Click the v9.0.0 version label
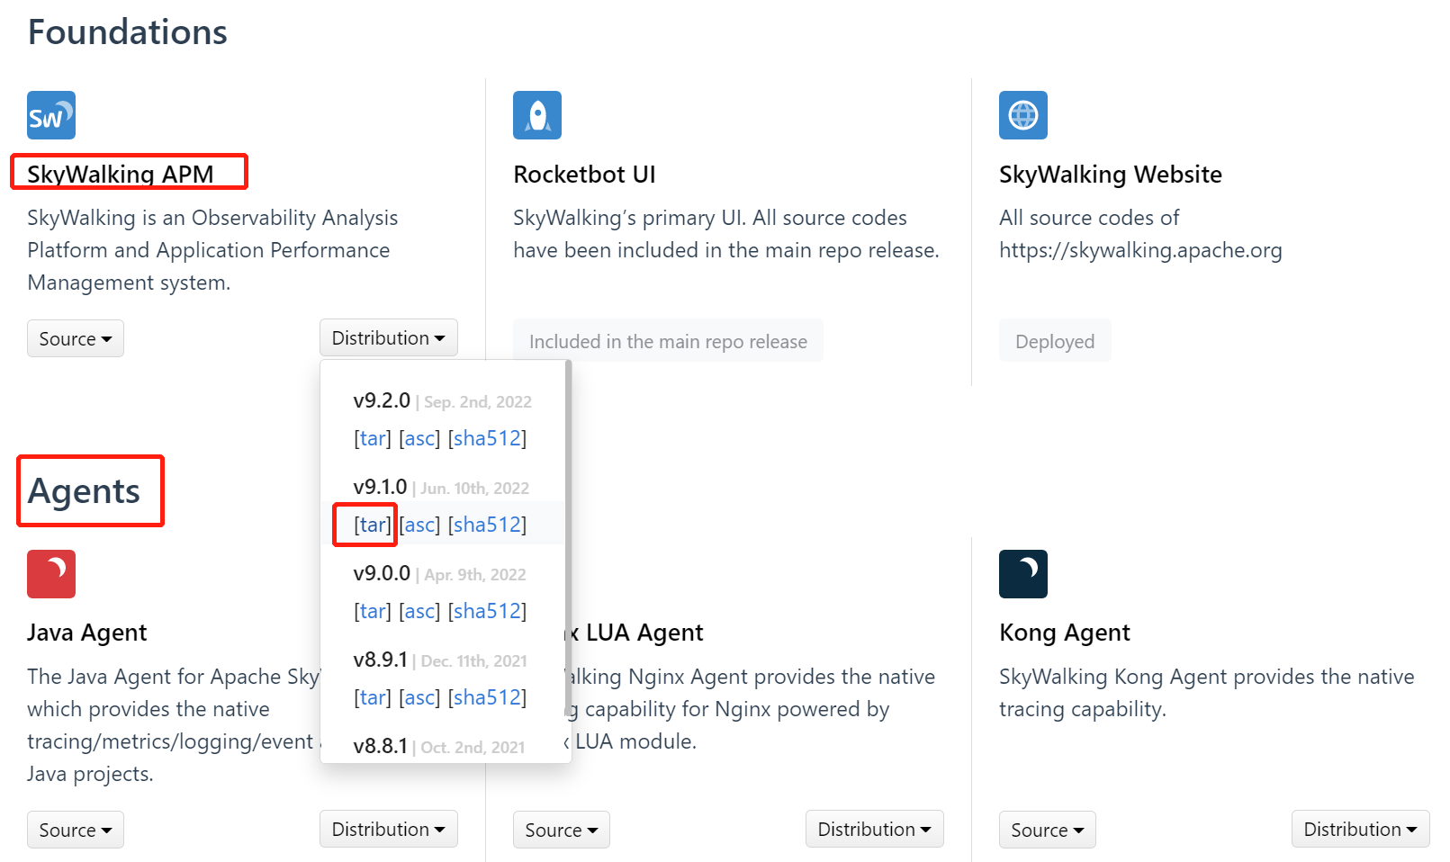Viewport: 1450px width, 862px height. click(x=382, y=573)
